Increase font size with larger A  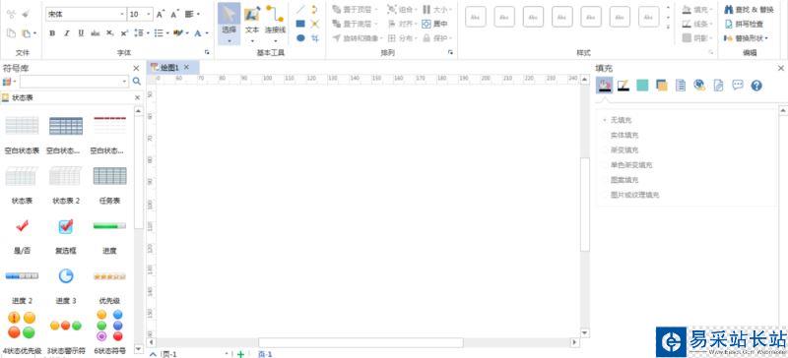(x=160, y=14)
